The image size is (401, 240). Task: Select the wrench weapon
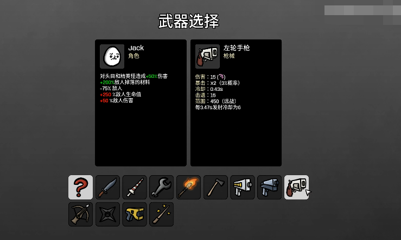point(162,187)
